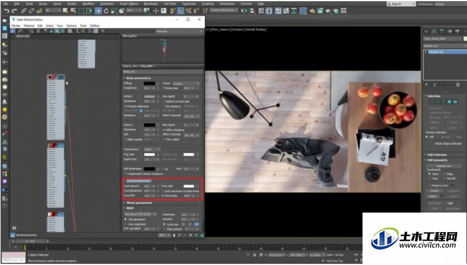The width and height of the screenshot is (467, 265).
Task: Open the Preset Custom dropdown
Action: click(186, 84)
